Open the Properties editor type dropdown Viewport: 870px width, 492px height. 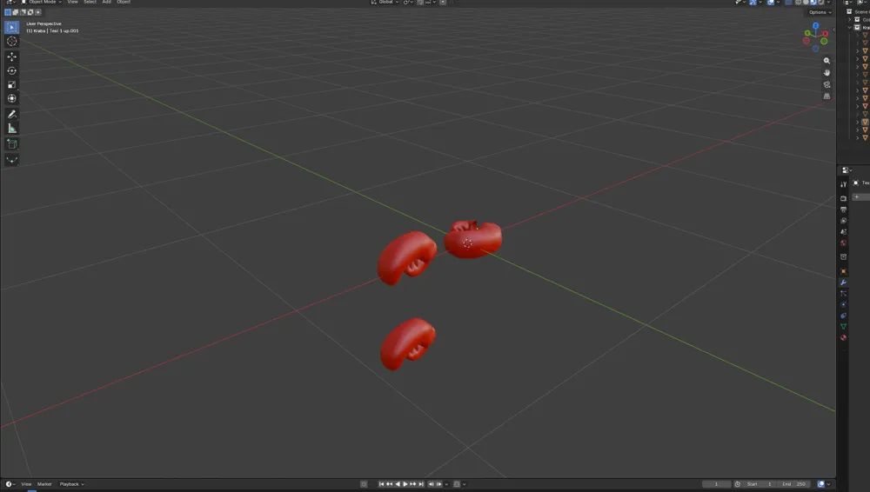click(847, 170)
